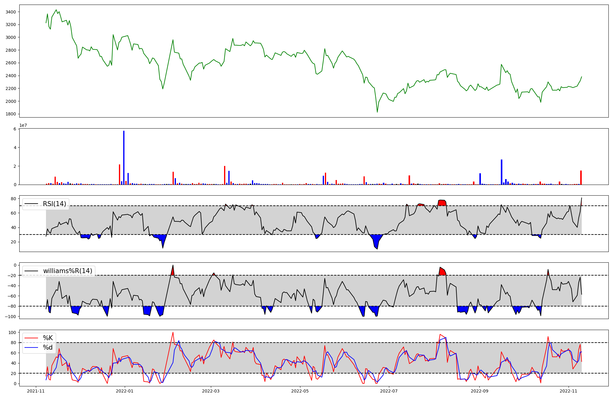Screen dimensions: 613x398
Task: Click the 2022-11 x-axis date label
Action: pyautogui.click(x=569, y=391)
